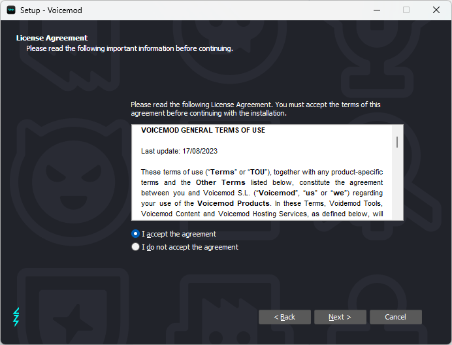The image size is (452, 345).
Task: Close the Setup - Voicemod window
Action: (436, 10)
